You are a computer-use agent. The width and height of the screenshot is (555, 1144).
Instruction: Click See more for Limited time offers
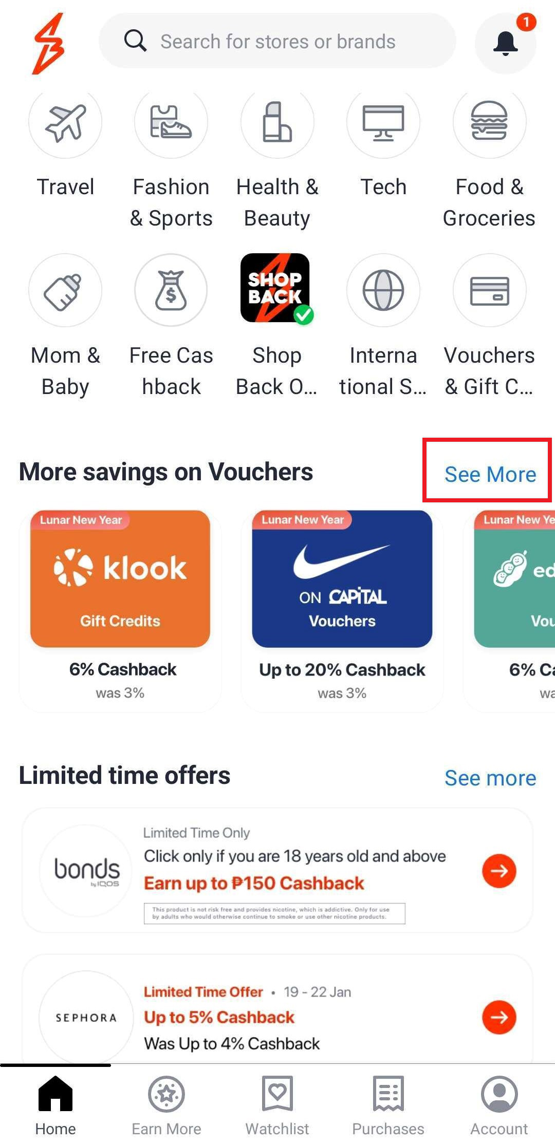(x=490, y=778)
